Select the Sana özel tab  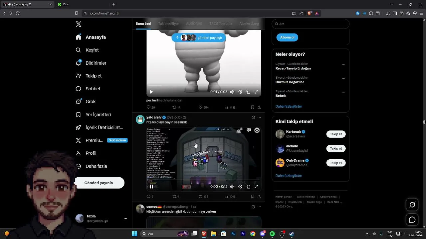143,24
